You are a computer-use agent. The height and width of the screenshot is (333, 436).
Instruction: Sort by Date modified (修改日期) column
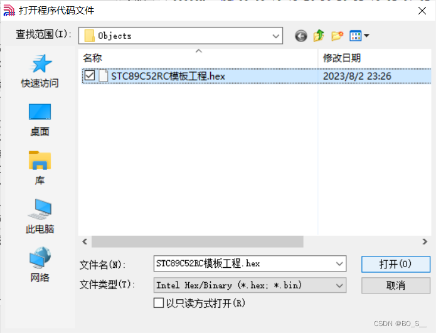[x=342, y=58]
